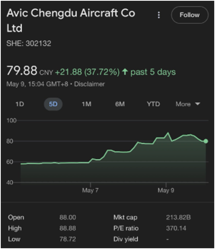Open the three-dot more options menu
The height and width of the screenshot is (249, 215).
[x=159, y=15]
